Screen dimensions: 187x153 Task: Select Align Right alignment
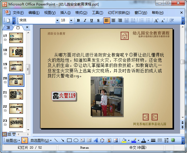pos(120,20)
